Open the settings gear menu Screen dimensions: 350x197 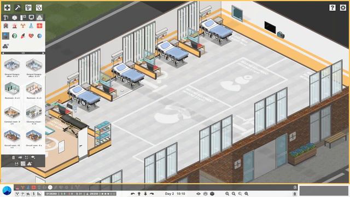(x=343, y=8)
